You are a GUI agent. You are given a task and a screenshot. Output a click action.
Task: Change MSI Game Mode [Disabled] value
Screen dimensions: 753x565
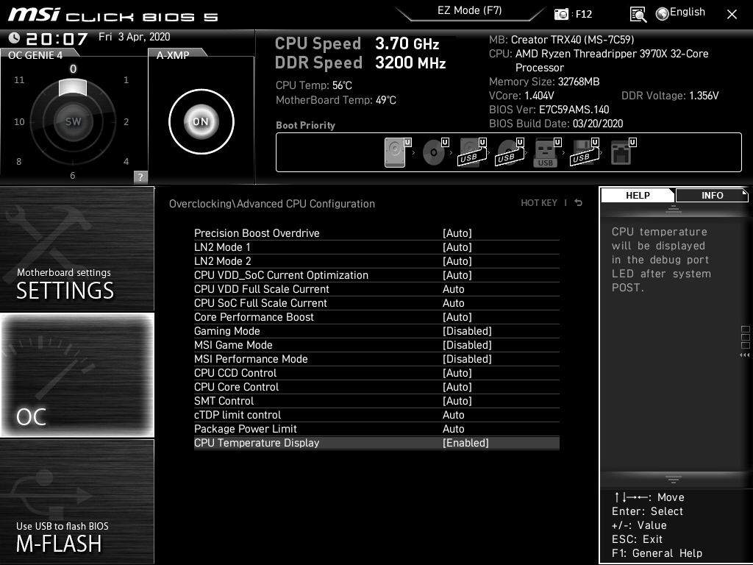pyautogui.click(x=467, y=345)
